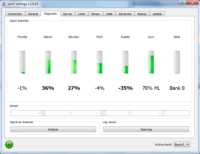Select the Update tab
Screen dimensions: 200x154
pos(157,14)
